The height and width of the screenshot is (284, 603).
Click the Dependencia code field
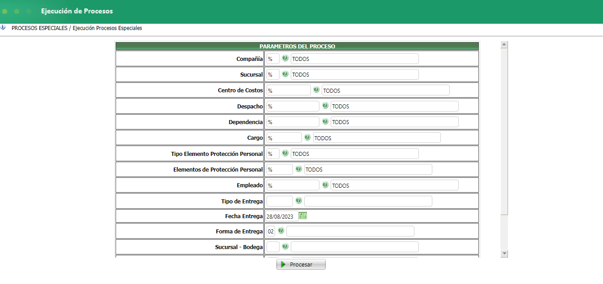tap(293, 122)
